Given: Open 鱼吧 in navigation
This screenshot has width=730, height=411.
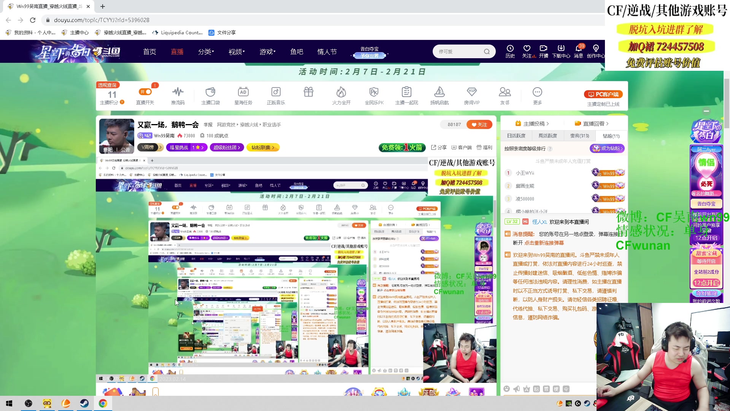Looking at the screenshot, I should pos(297,51).
